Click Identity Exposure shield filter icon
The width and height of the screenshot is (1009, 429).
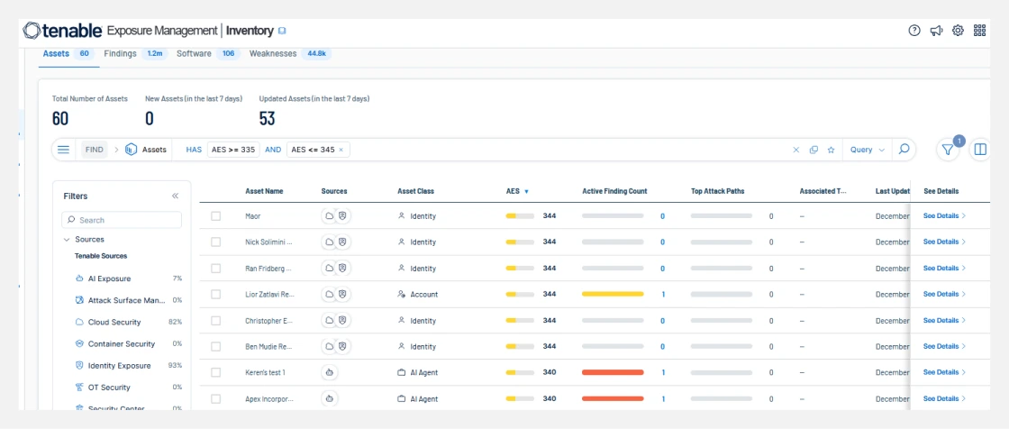pyautogui.click(x=79, y=365)
